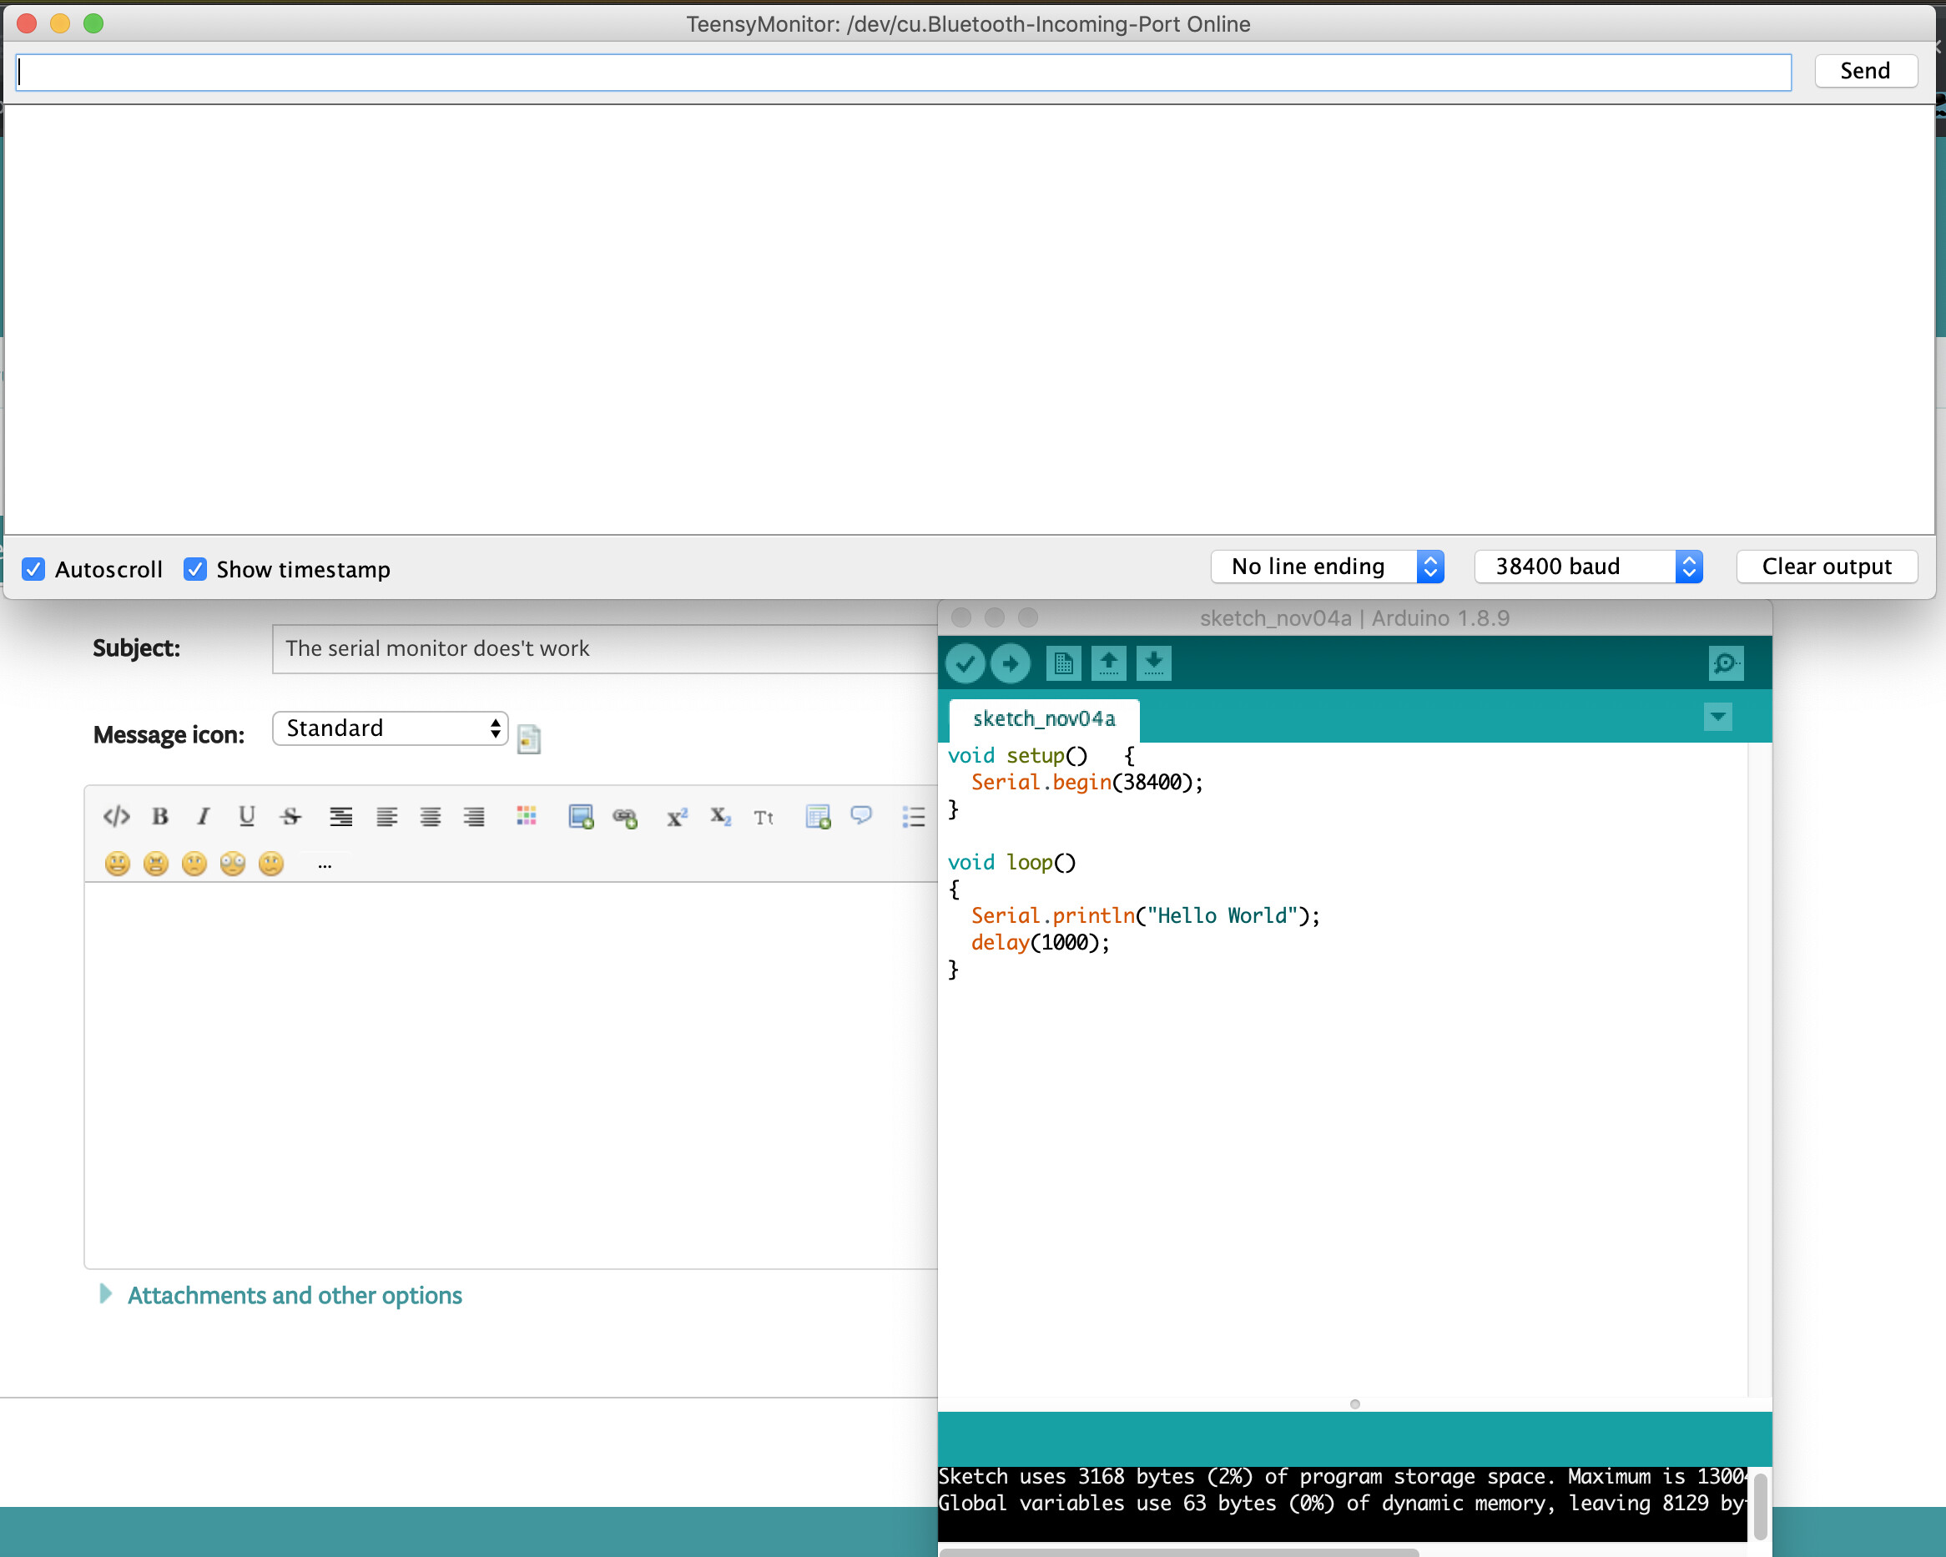Upload the sketch to the board

coord(1011,663)
